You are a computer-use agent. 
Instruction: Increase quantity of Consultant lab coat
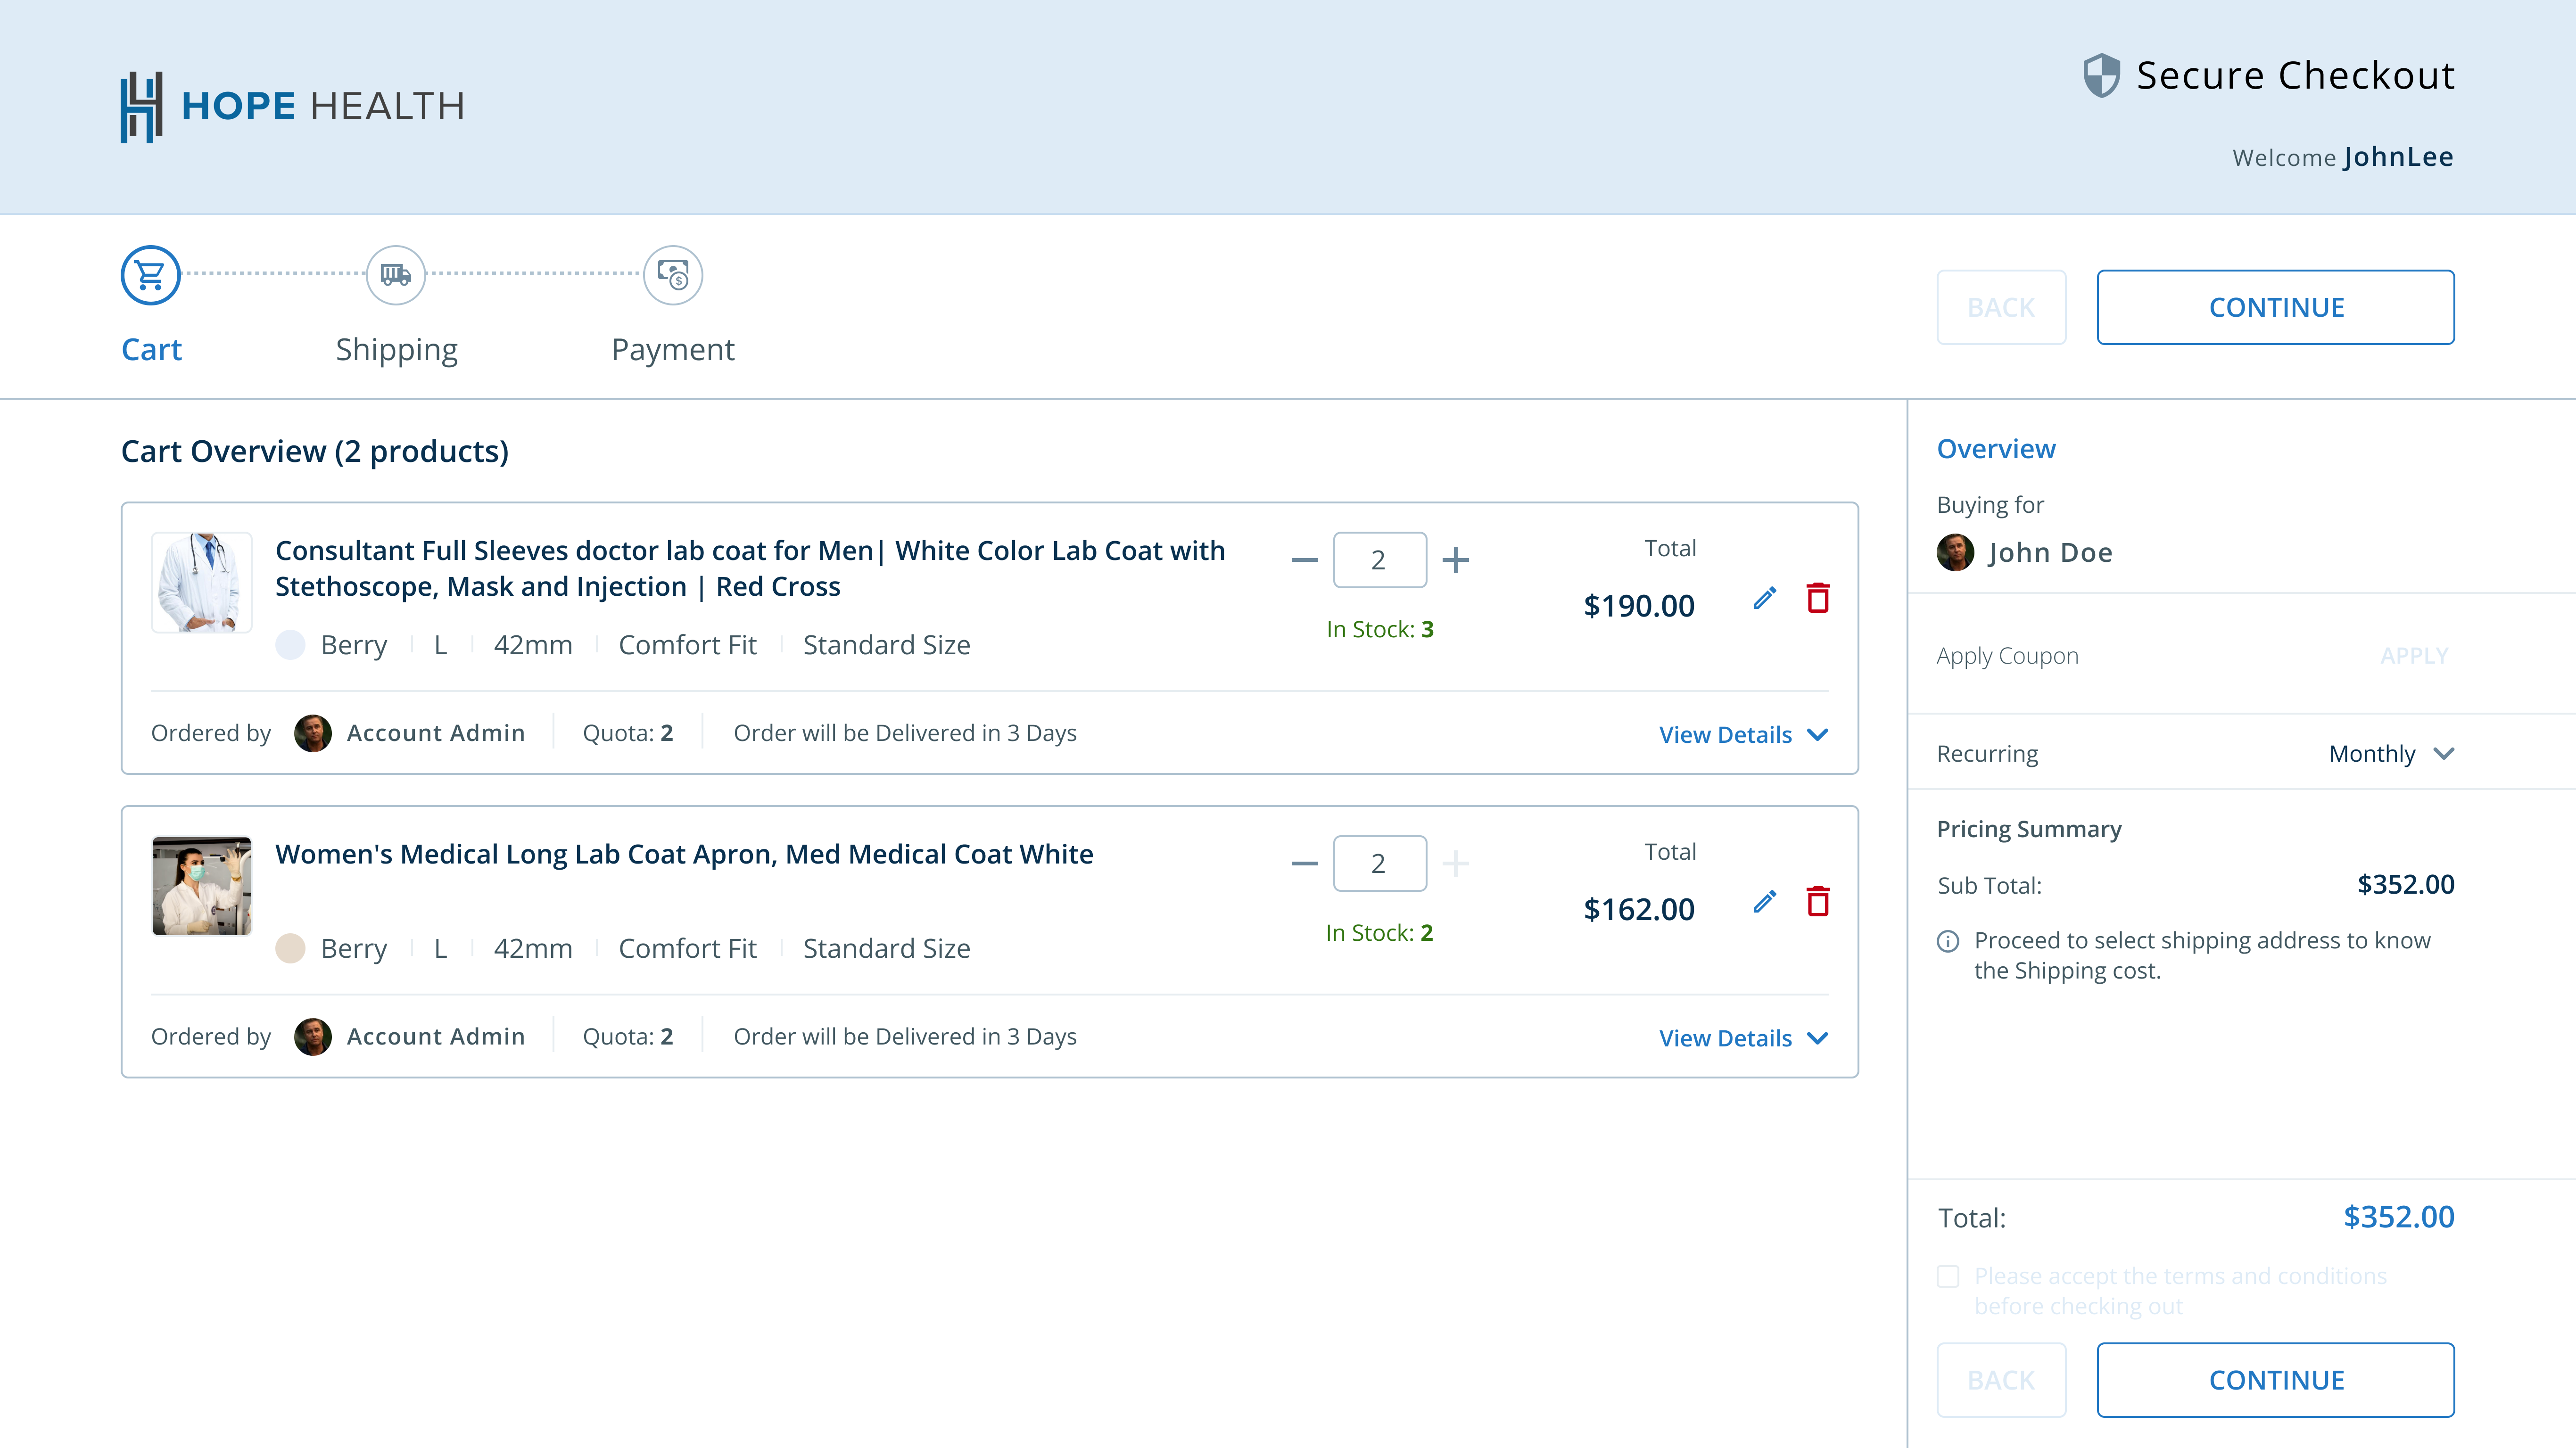coord(1456,560)
